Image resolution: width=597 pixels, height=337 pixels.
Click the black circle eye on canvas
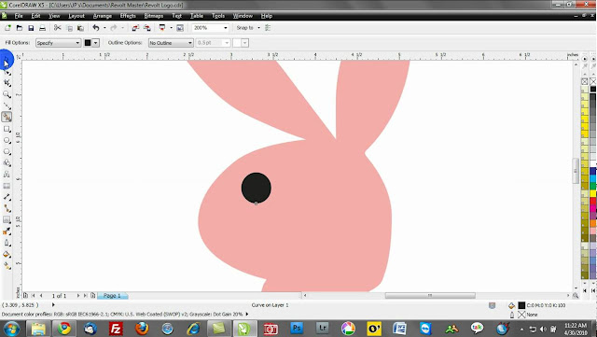tap(257, 188)
